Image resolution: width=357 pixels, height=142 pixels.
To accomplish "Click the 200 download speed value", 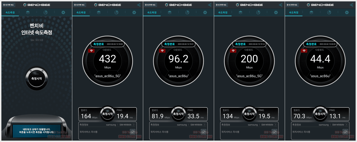I will click(x=249, y=59).
